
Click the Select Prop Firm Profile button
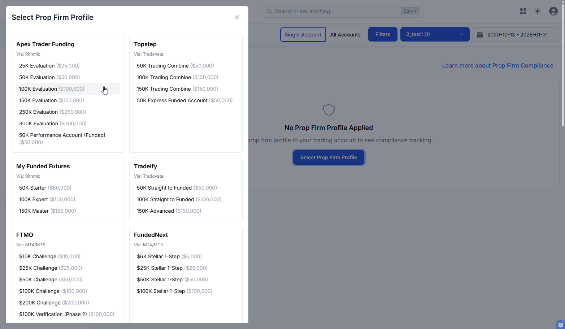[329, 157]
